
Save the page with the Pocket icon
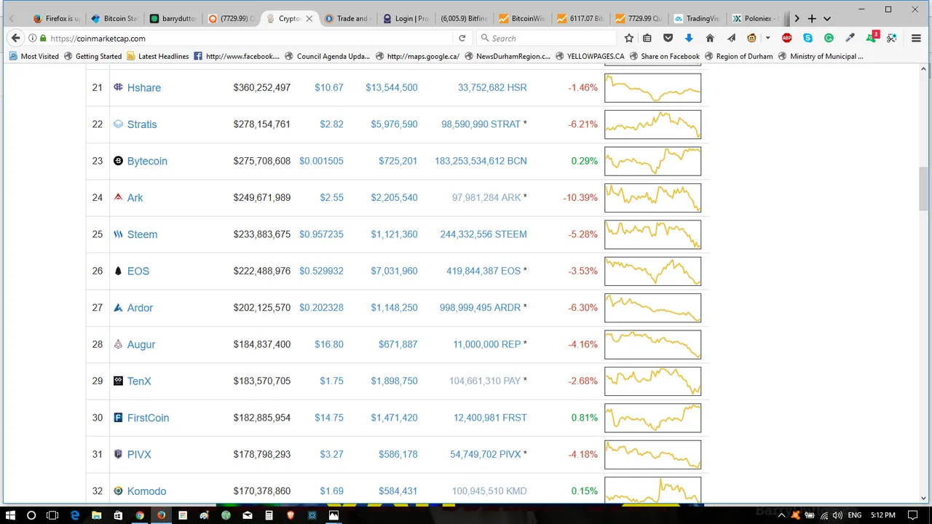click(668, 38)
